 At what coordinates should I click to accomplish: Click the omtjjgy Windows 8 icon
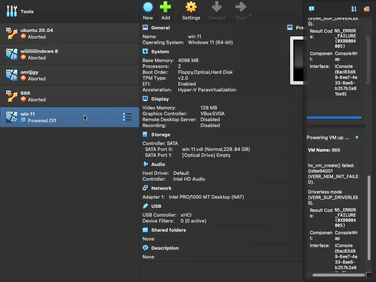[11, 75]
